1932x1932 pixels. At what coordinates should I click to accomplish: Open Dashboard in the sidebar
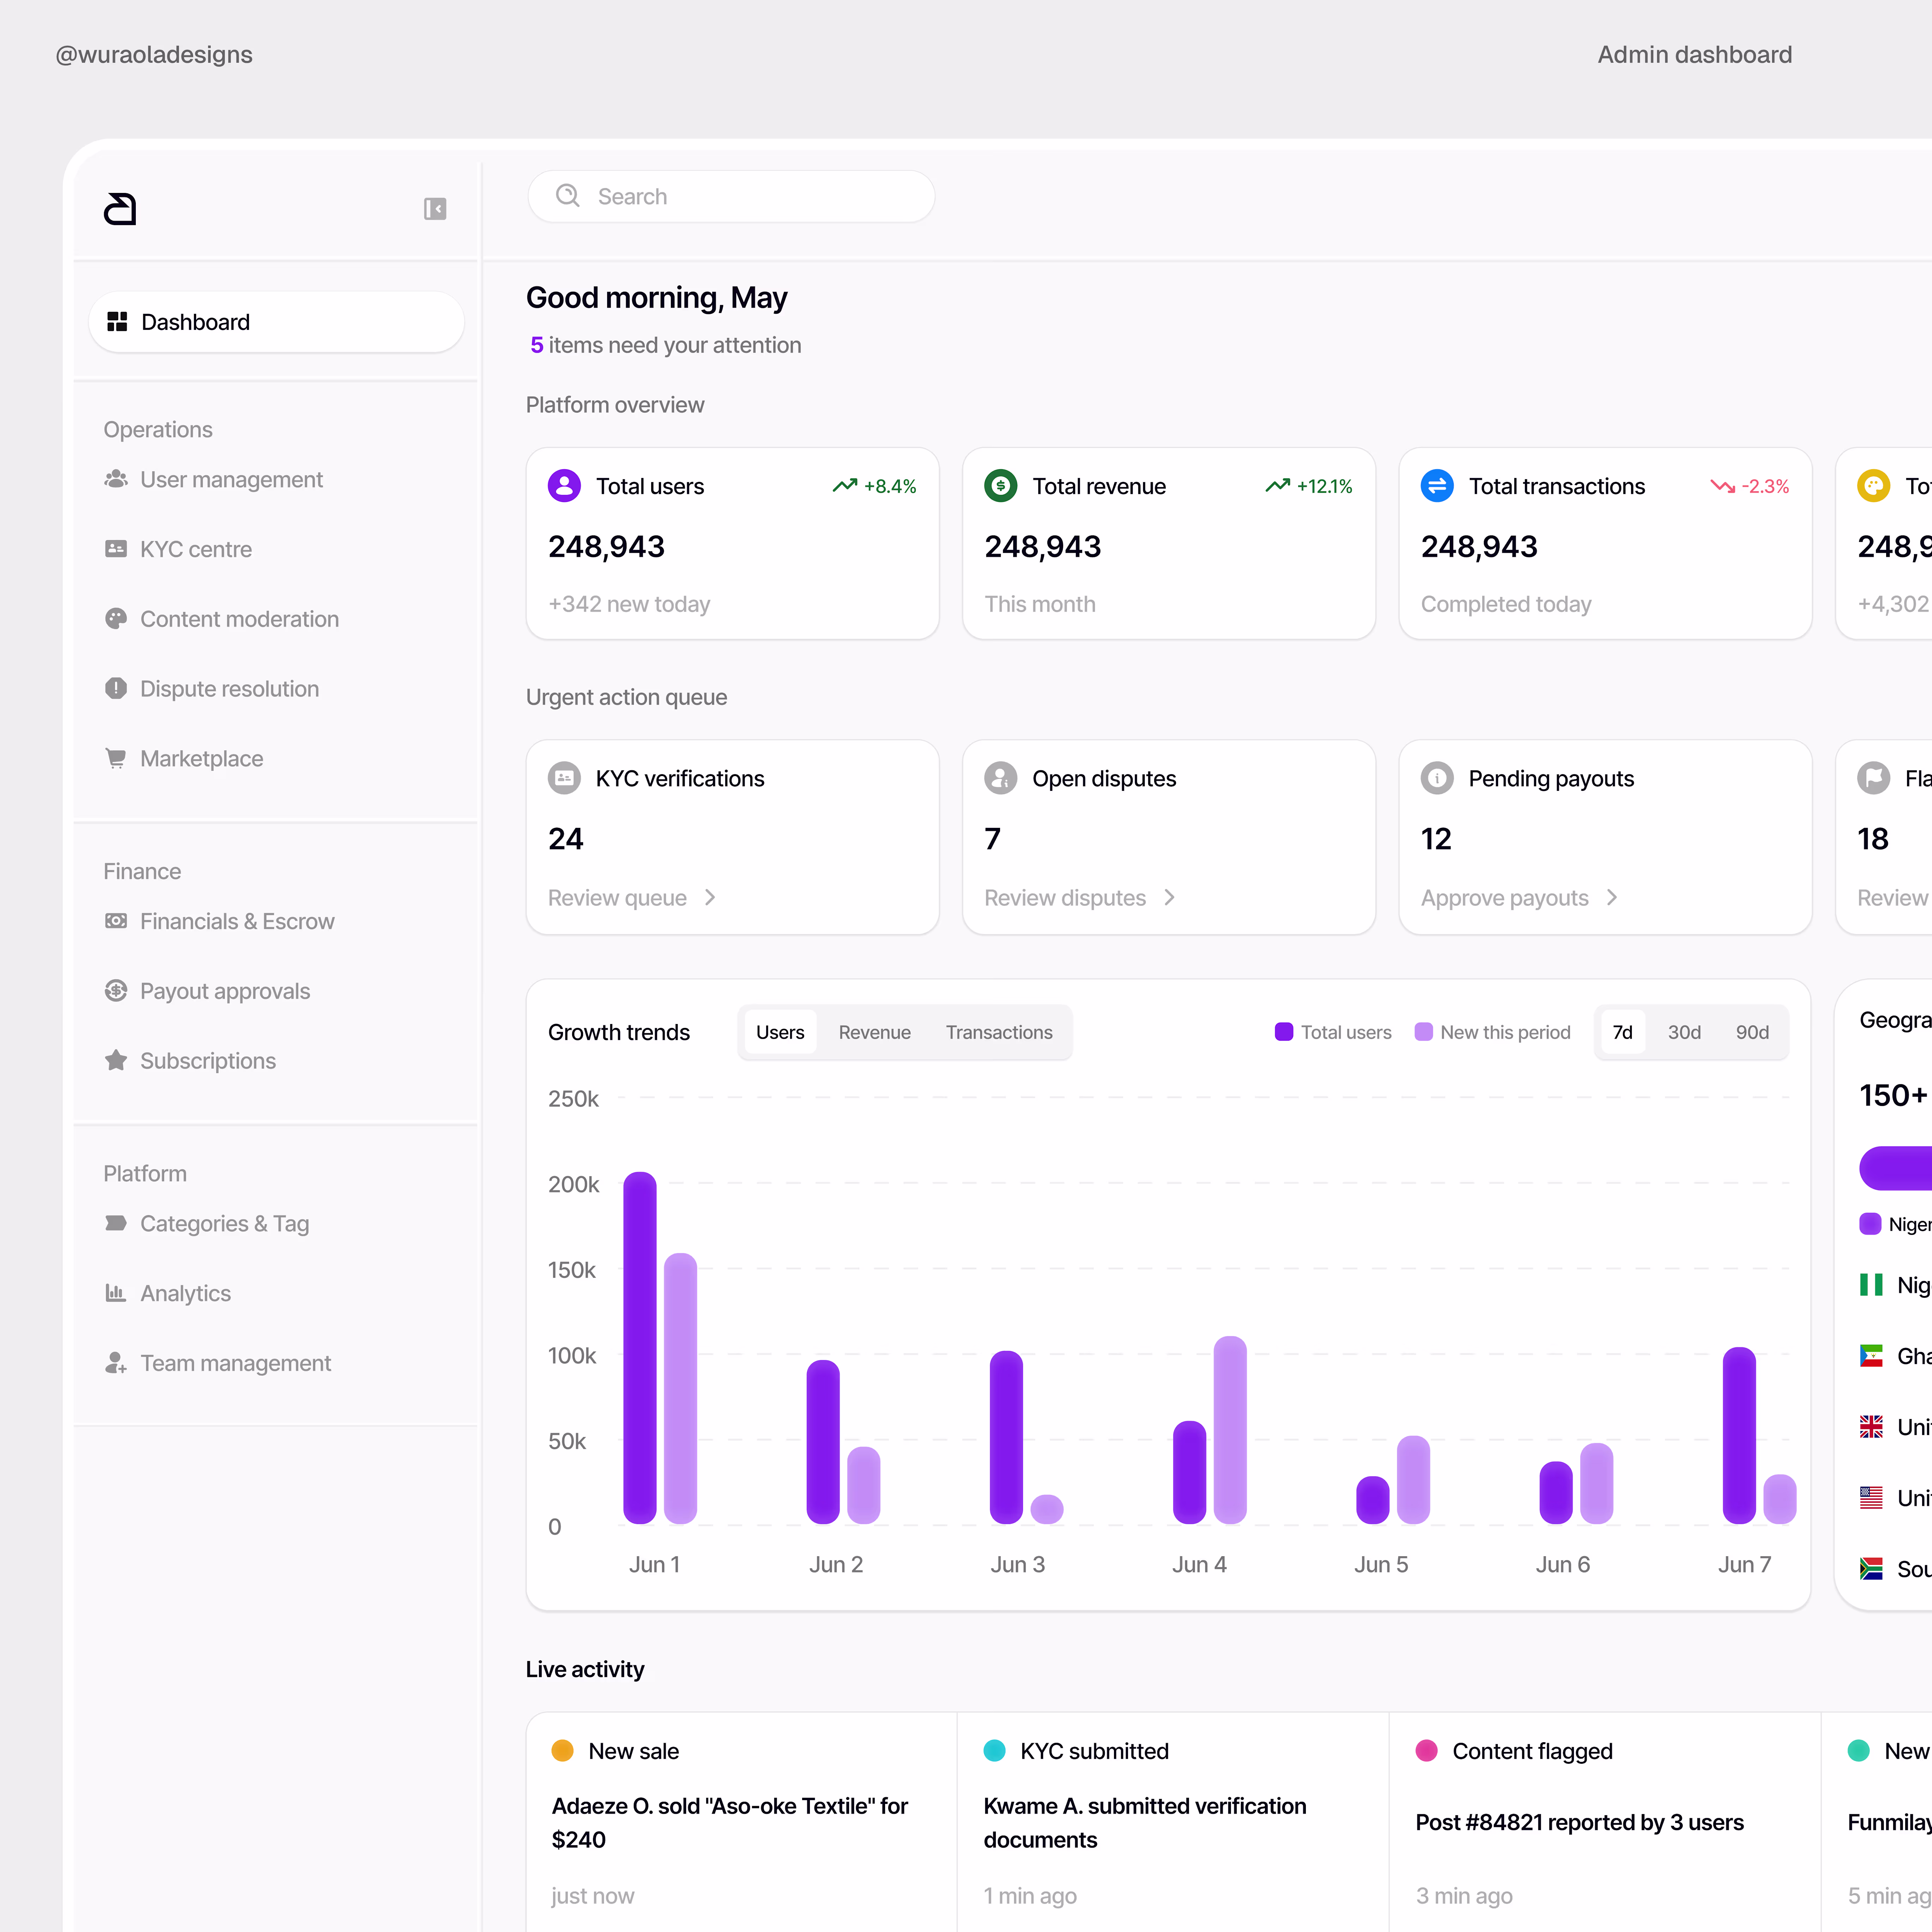coord(276,322)
